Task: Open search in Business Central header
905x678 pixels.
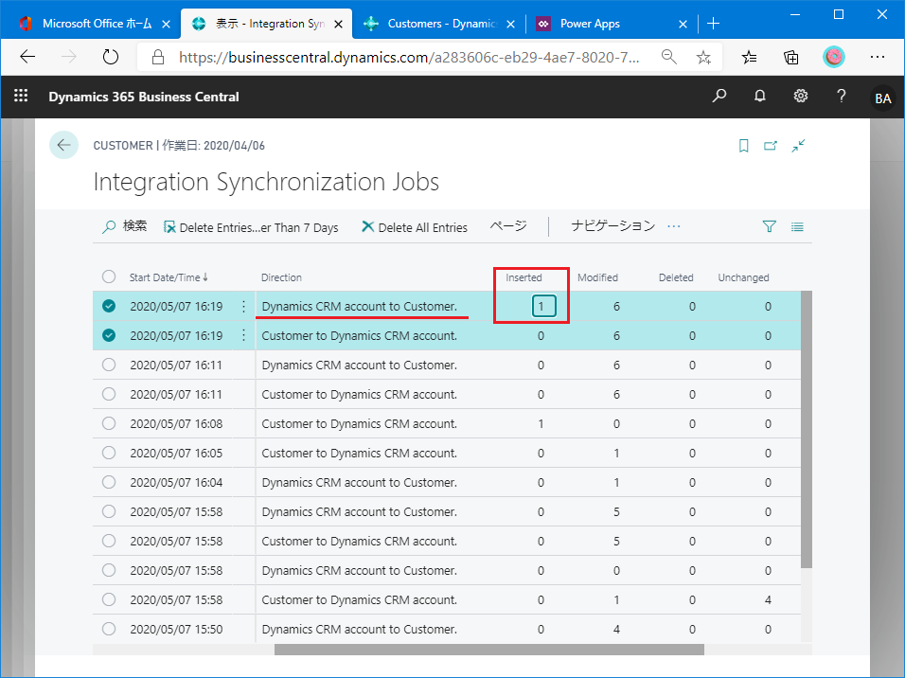Action: point(719,96)
